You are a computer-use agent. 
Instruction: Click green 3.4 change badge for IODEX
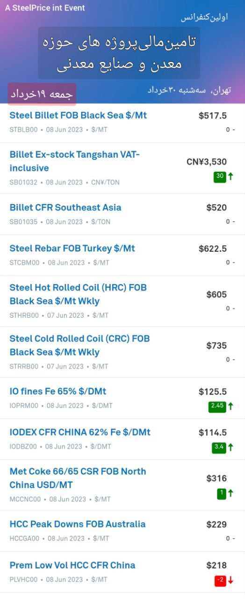click(219, 447)
